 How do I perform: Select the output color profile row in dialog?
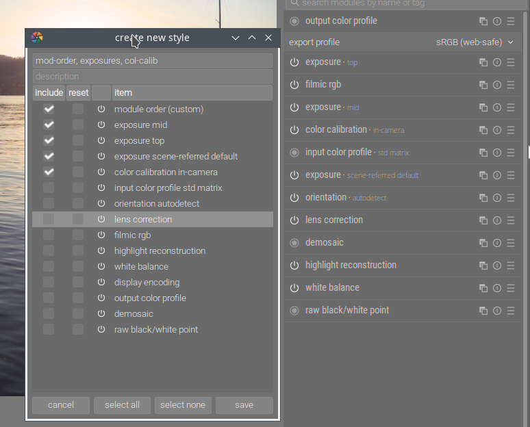click(x=153, y=298)
